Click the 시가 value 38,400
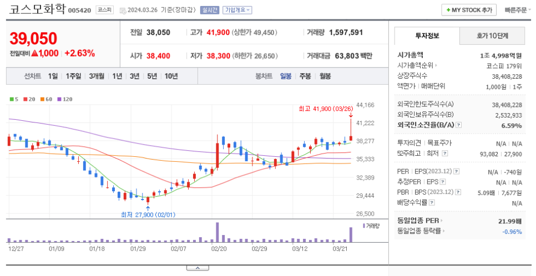536x276 pixels. [x=158, y=55]
